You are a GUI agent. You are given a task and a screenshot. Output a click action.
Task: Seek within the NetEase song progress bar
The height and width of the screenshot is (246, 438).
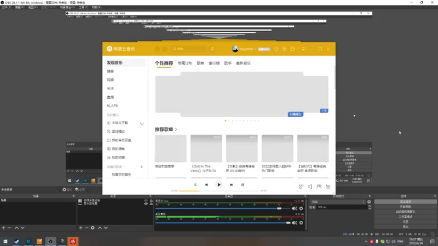pos(218,191)
